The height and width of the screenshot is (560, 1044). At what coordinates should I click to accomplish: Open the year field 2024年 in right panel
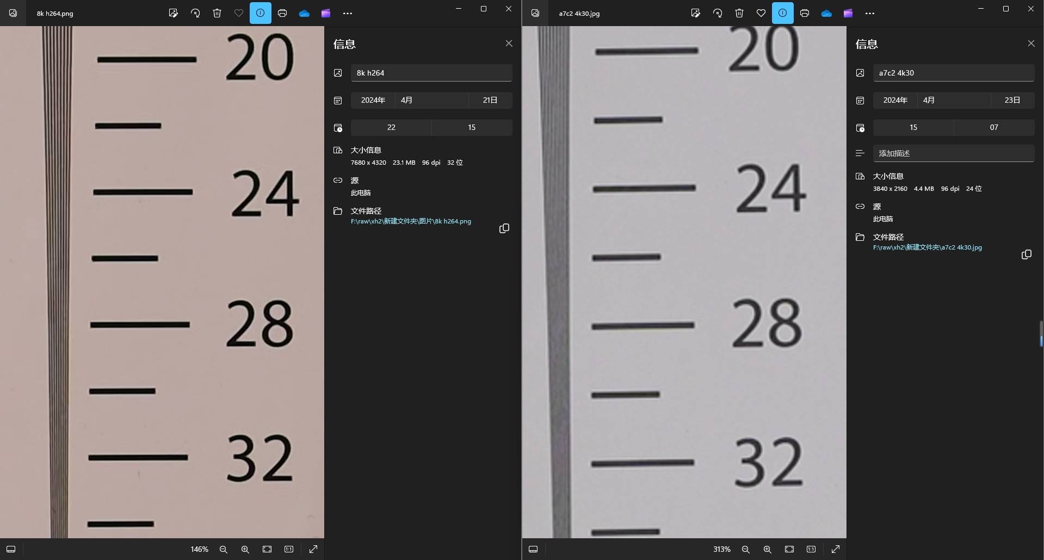pyautogui.click(x=895, y=100)
